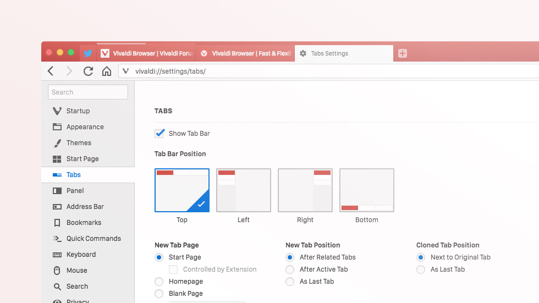Open Search settings section

tap(88, 287)
